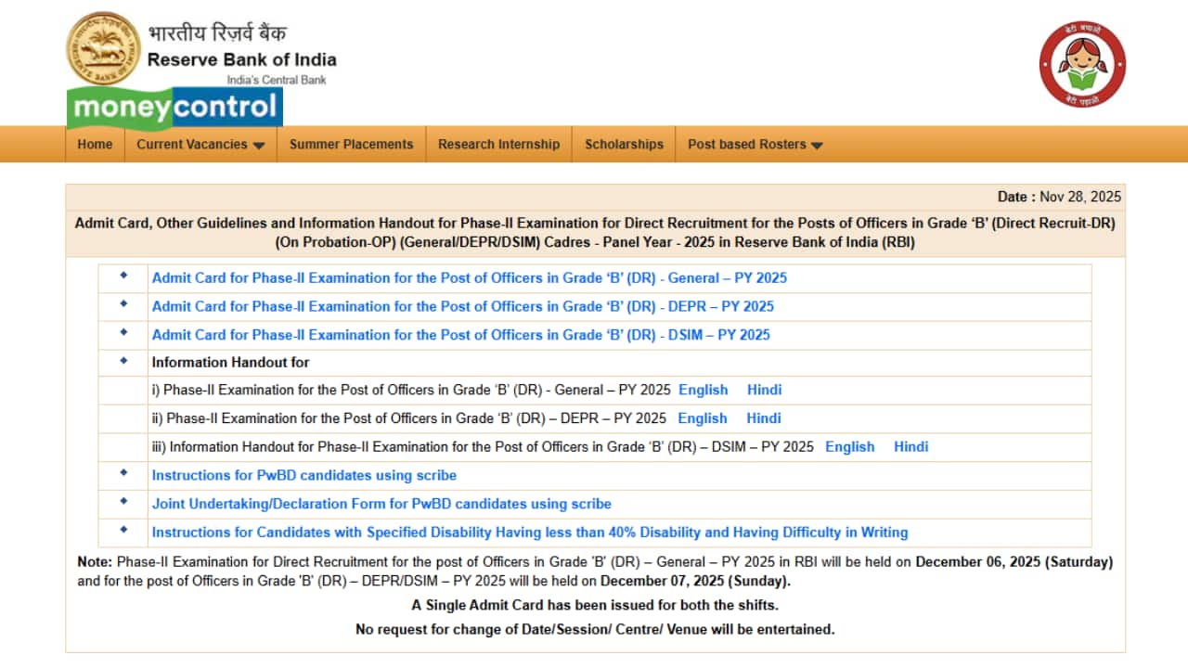Open English handout for General Phase-II exam
This screenshot has height=668, width=1188.
tap(703, 390)
